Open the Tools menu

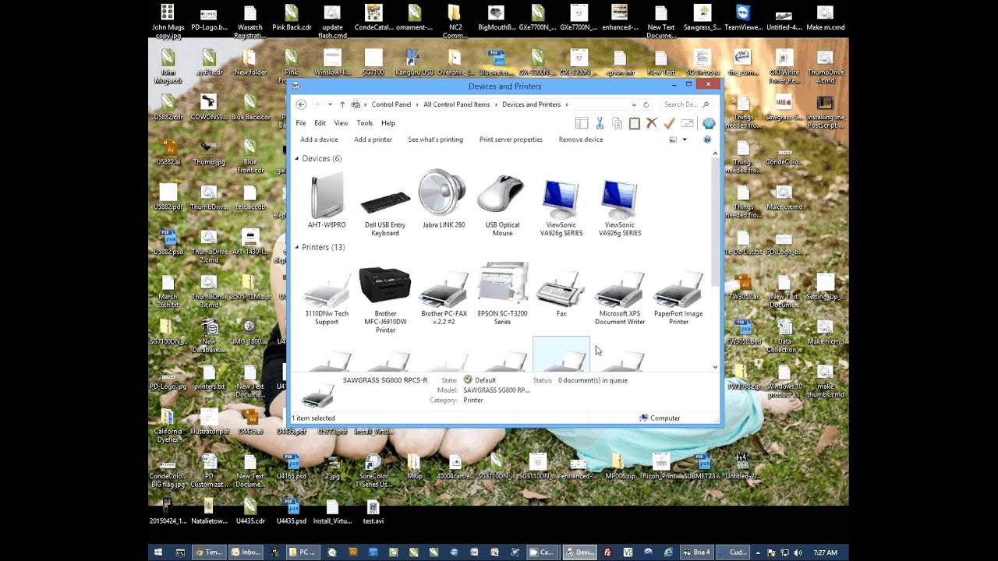coord(365,123)
